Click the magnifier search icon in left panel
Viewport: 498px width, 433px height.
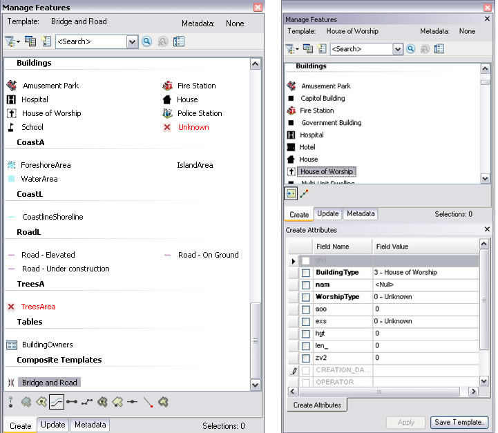[146, 41]
